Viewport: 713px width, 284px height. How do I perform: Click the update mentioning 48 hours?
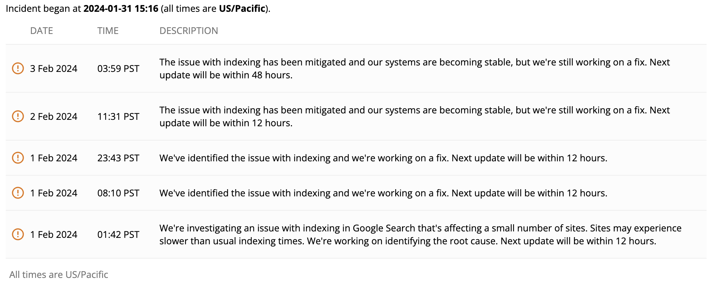[x=414, y=69]
